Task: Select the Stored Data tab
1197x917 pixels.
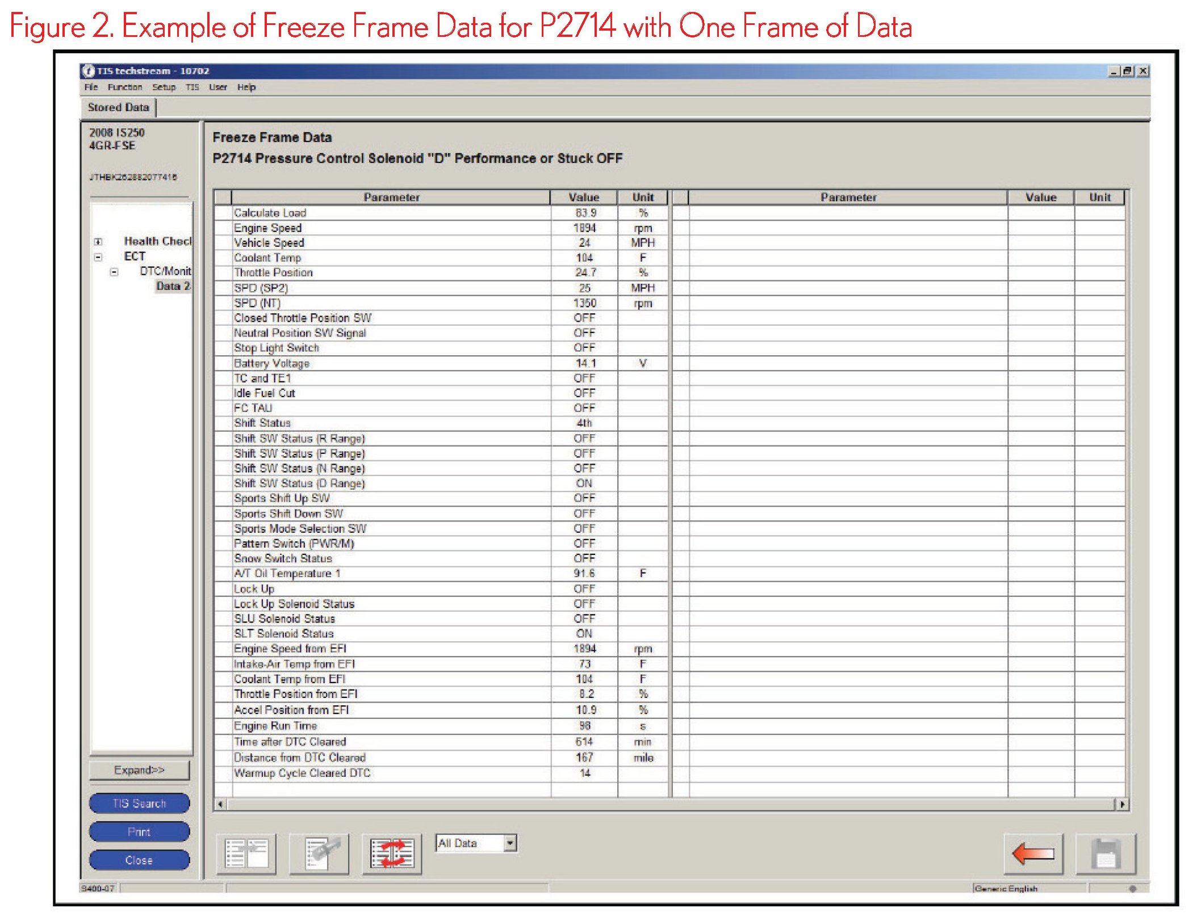Action: (x=118, y=107)
